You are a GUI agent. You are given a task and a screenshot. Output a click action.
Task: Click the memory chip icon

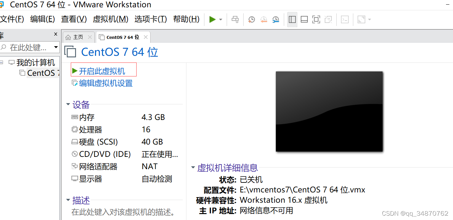75,117
